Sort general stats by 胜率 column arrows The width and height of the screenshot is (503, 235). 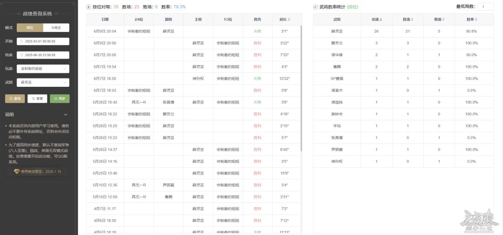476,20
